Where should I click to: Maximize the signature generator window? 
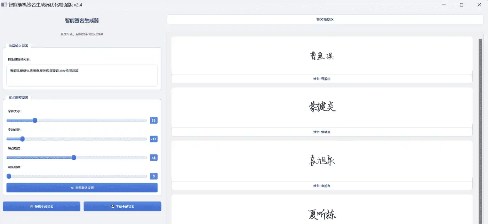[x=462, y=5]
